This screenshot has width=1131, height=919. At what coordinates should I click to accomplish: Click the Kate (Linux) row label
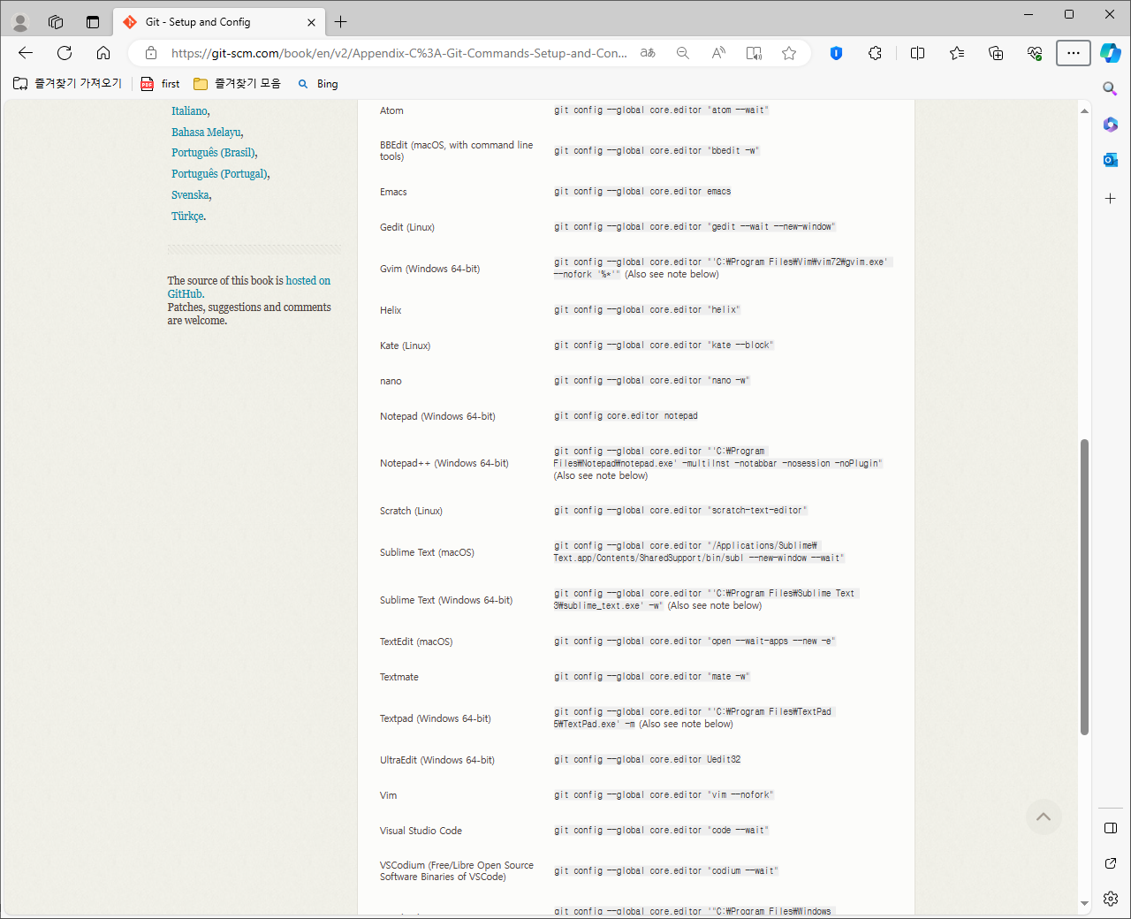point(405,346)
